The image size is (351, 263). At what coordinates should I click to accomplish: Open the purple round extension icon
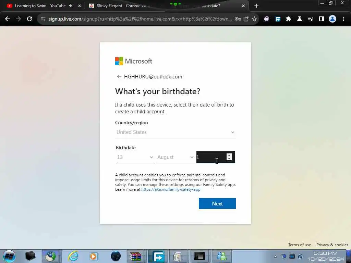[267, 19]
